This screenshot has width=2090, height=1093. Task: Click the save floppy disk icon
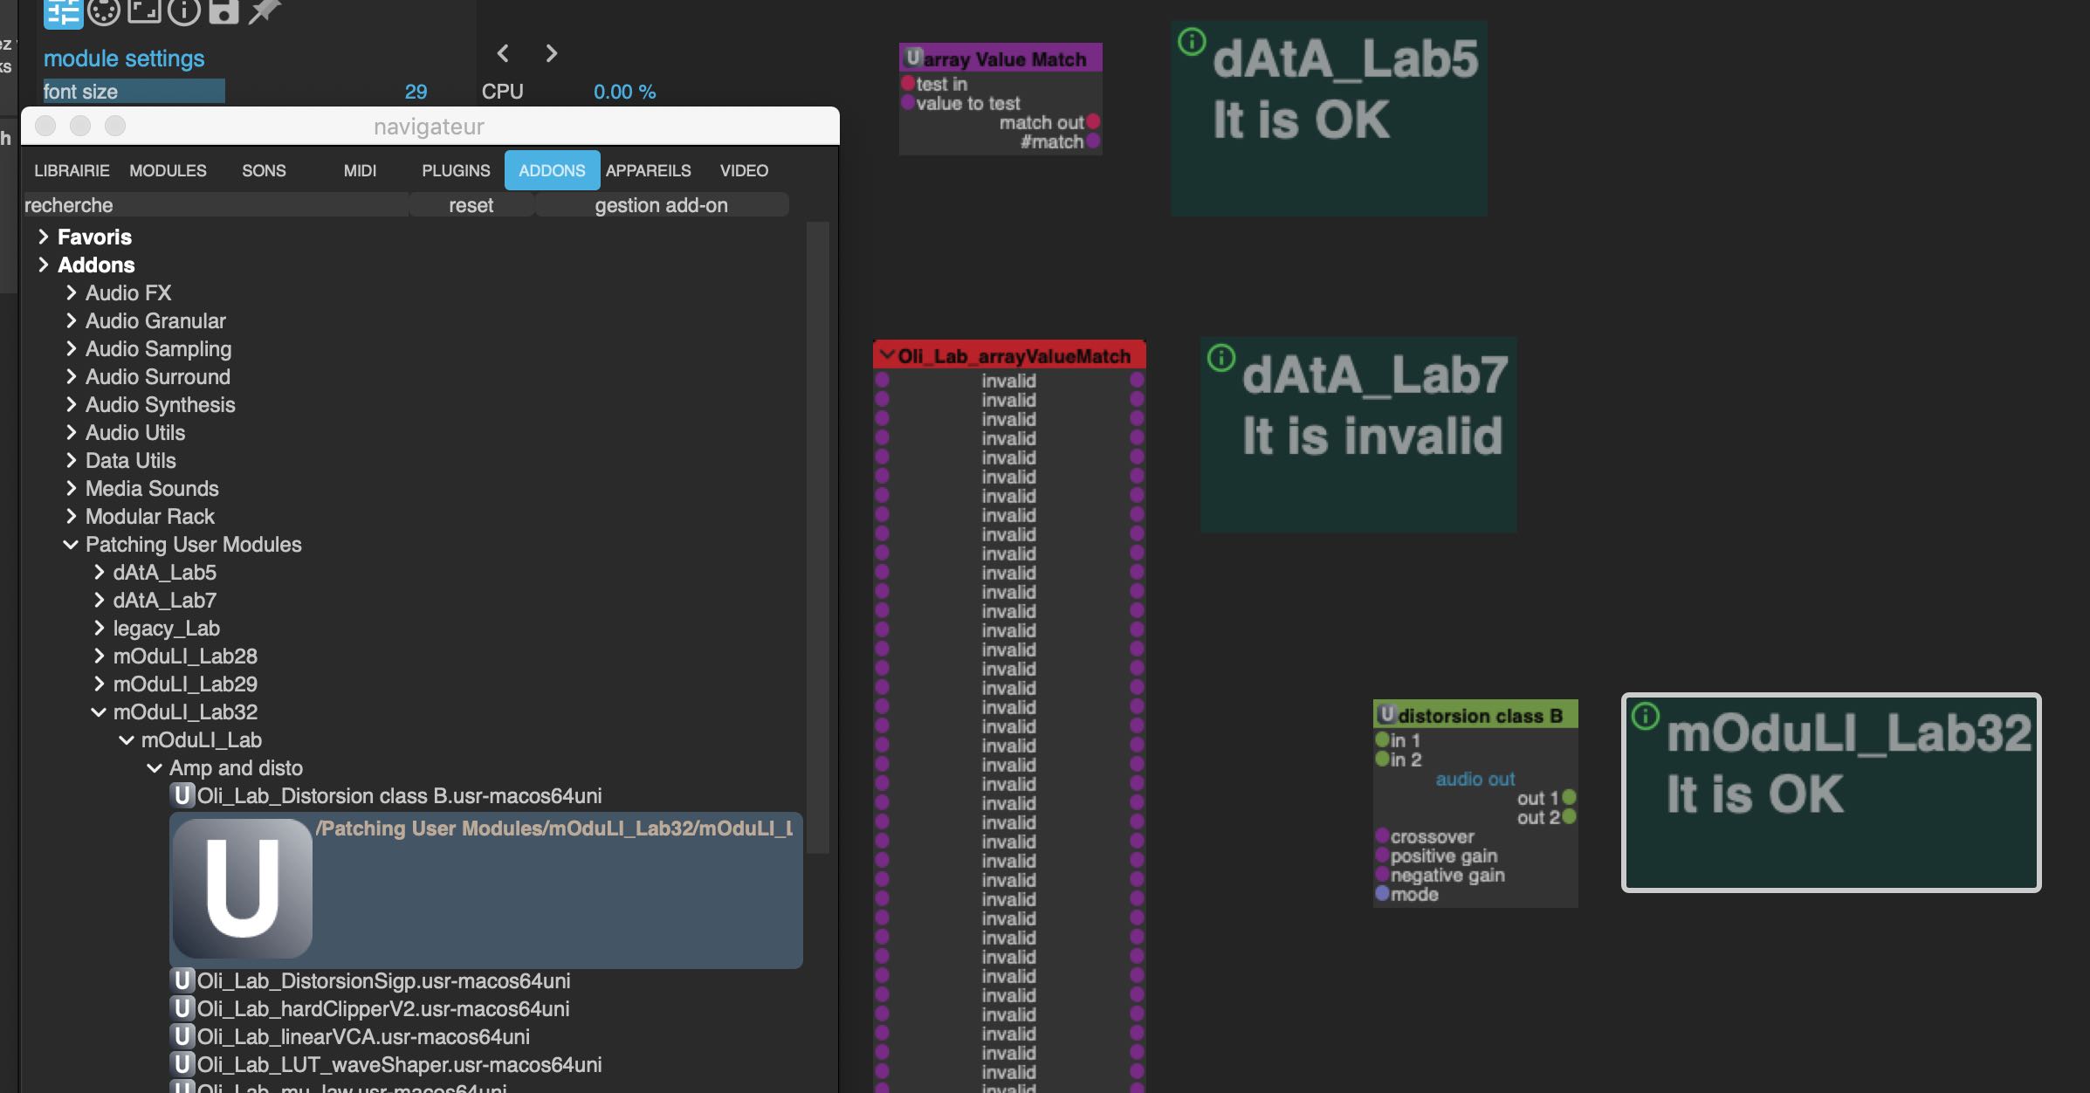tap(223, 10)
